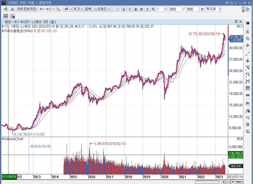This screenshot has height=184, width=253.
Task: Click the retracement levels tool icon
Action: pyautogui.click(x=247, y=75)
